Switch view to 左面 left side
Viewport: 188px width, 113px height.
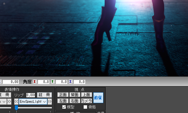63,101
